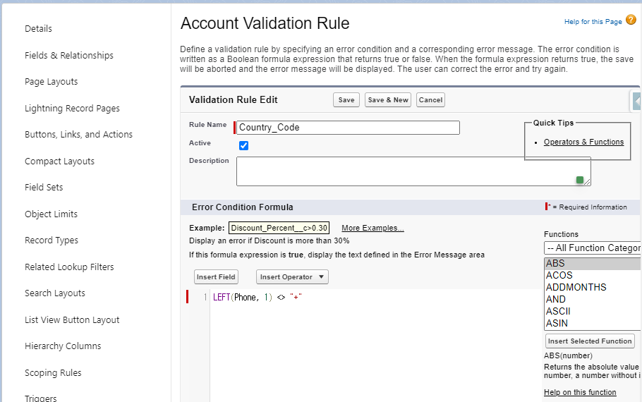Image resolution: width=642 pixels, height=402 pixels.
Task: Select Lightning Record Pages
Action: coord(72,108)
